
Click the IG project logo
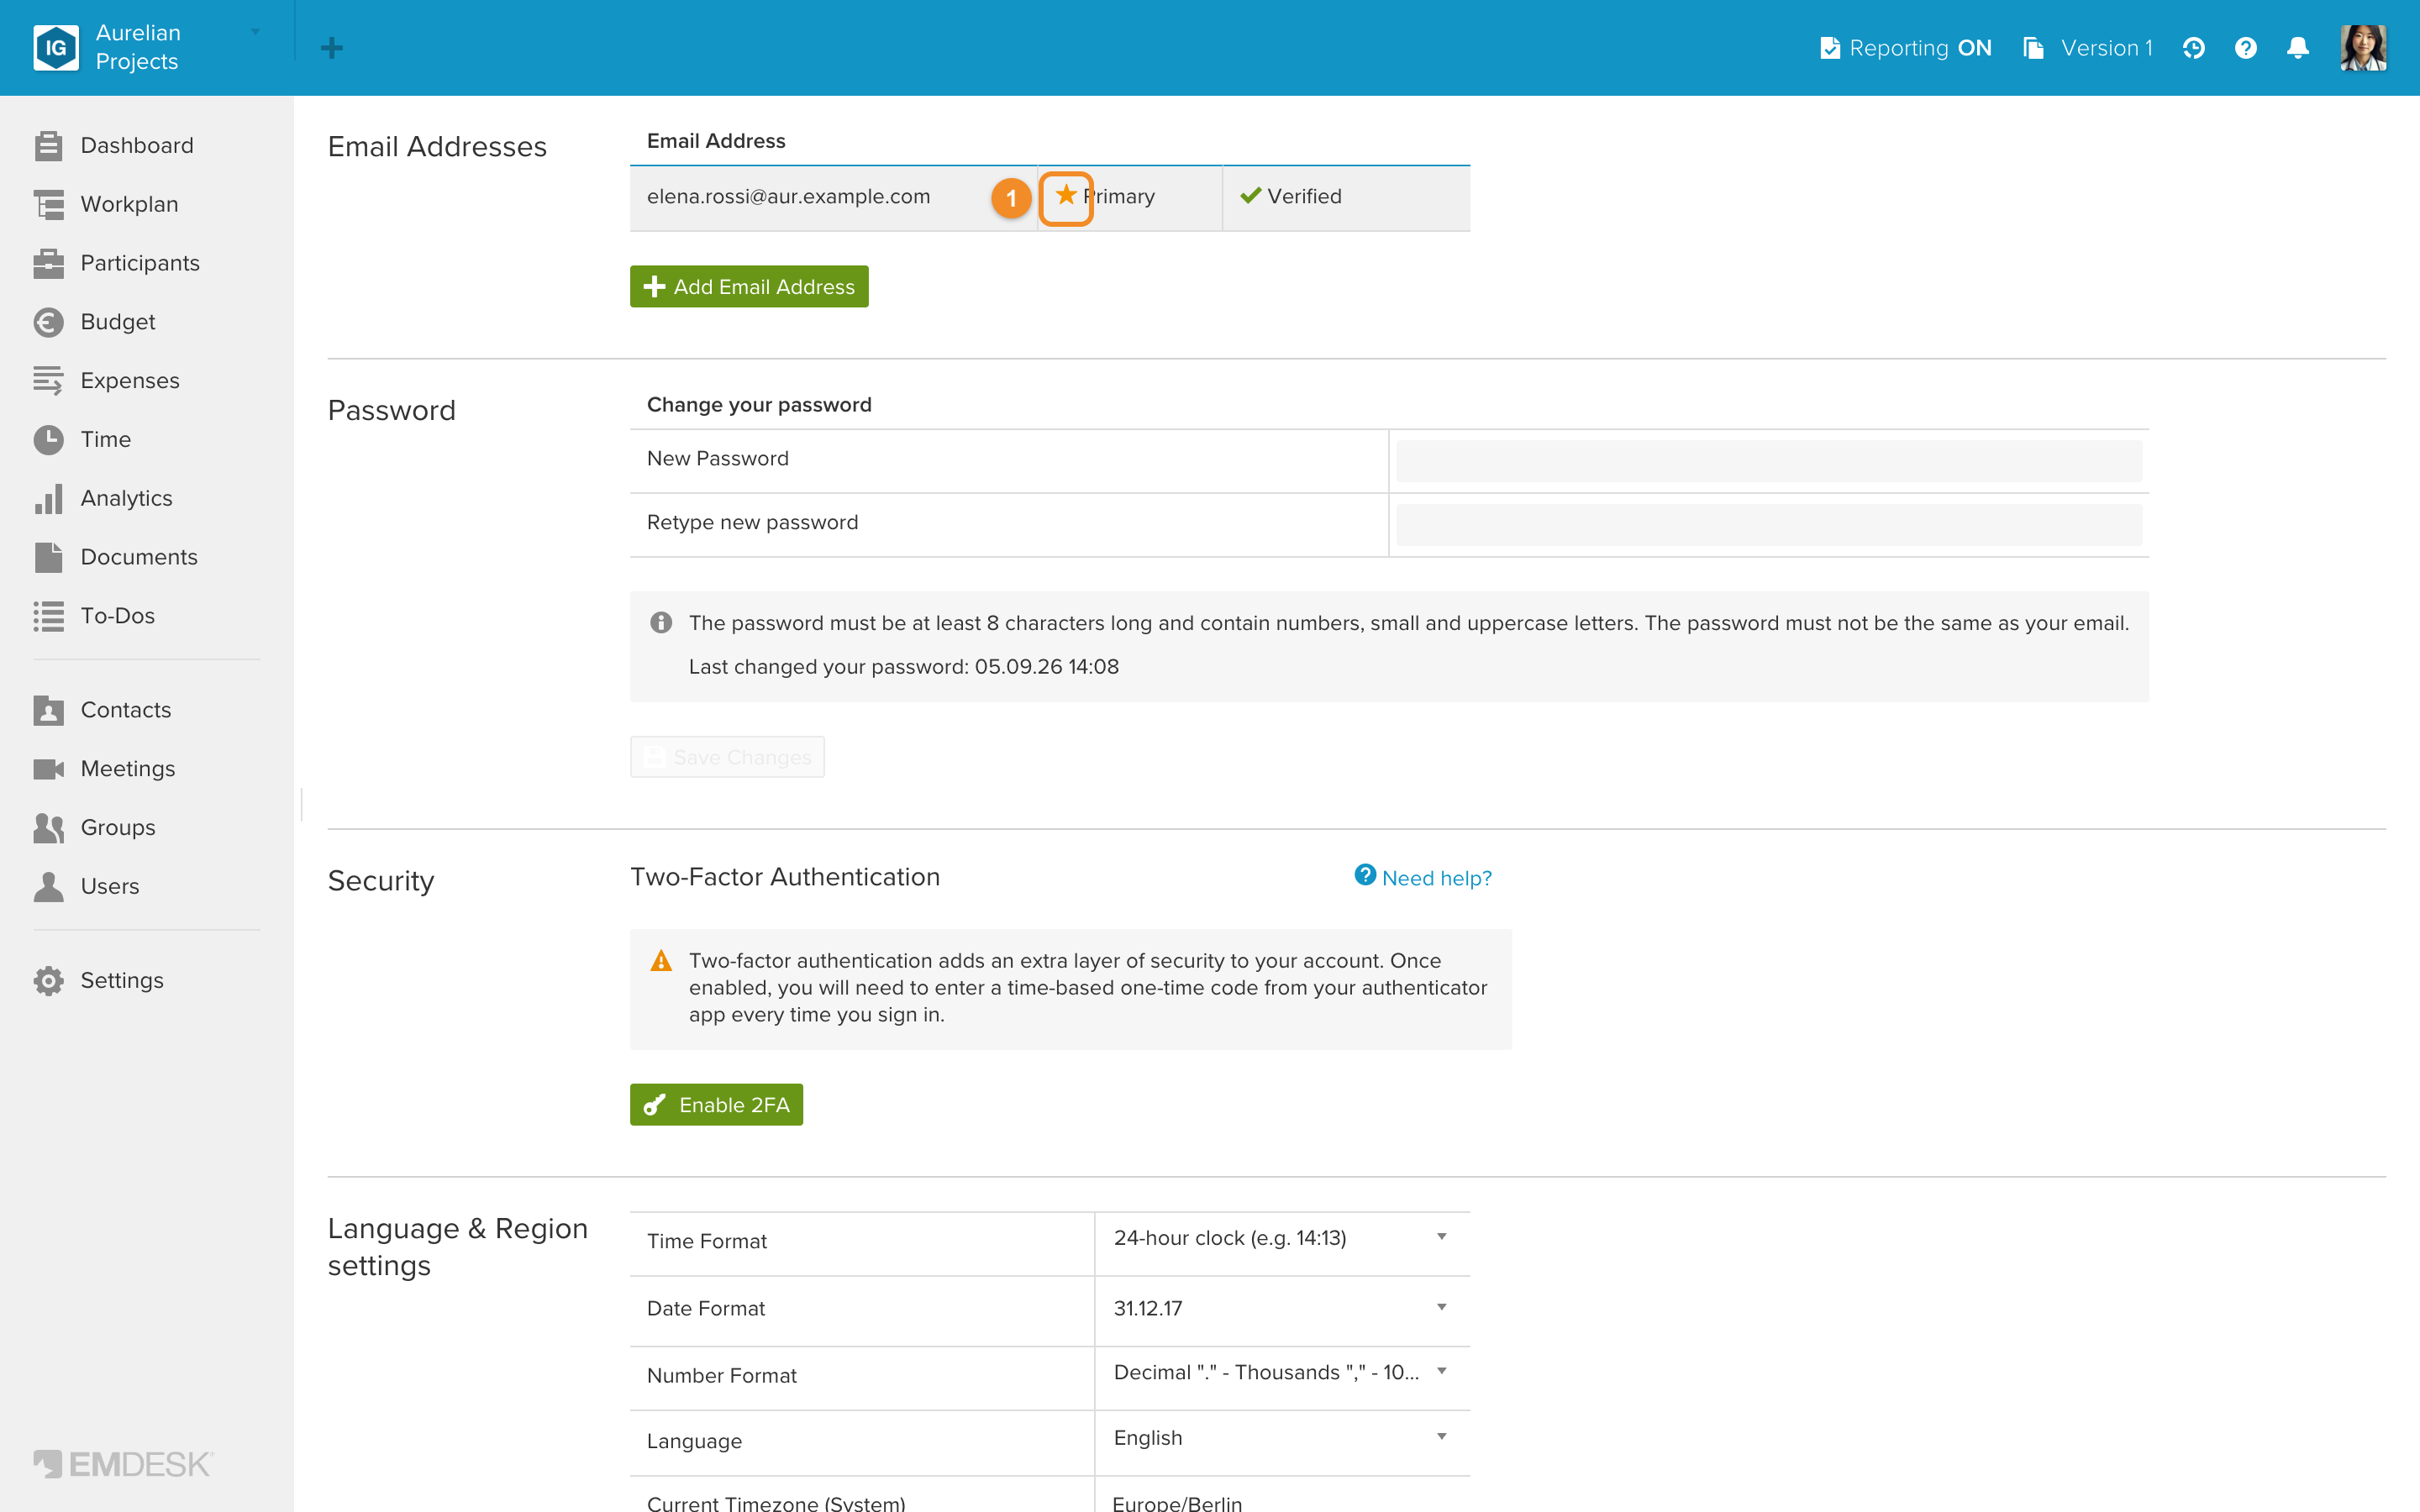[56, 48]
